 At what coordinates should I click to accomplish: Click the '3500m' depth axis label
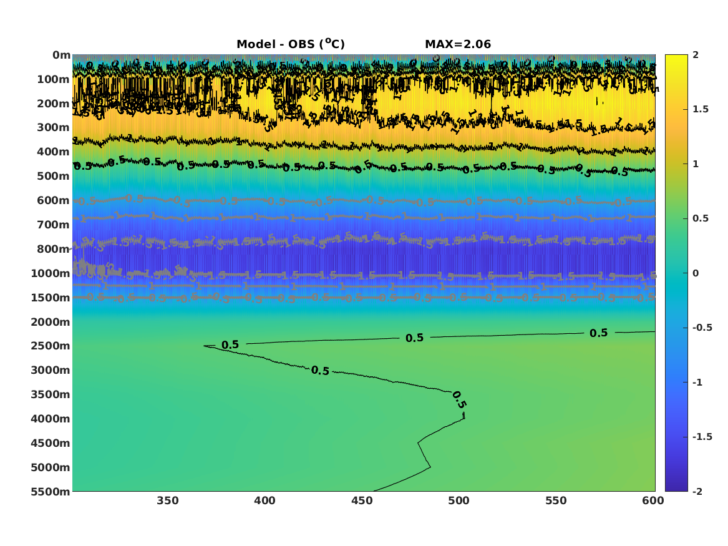51,394
